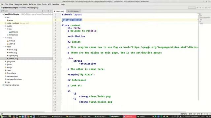Viewport: 211px width, 118px height.
Task: Click the fold marker at the .box line
Action: click(x=61, y=58)
